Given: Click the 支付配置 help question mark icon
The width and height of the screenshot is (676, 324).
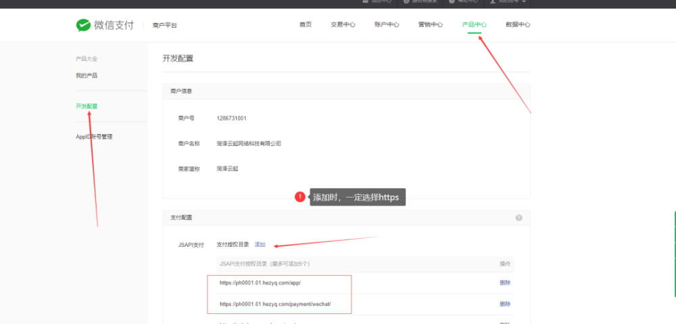Looking at the screenshot, I should 518,218.
